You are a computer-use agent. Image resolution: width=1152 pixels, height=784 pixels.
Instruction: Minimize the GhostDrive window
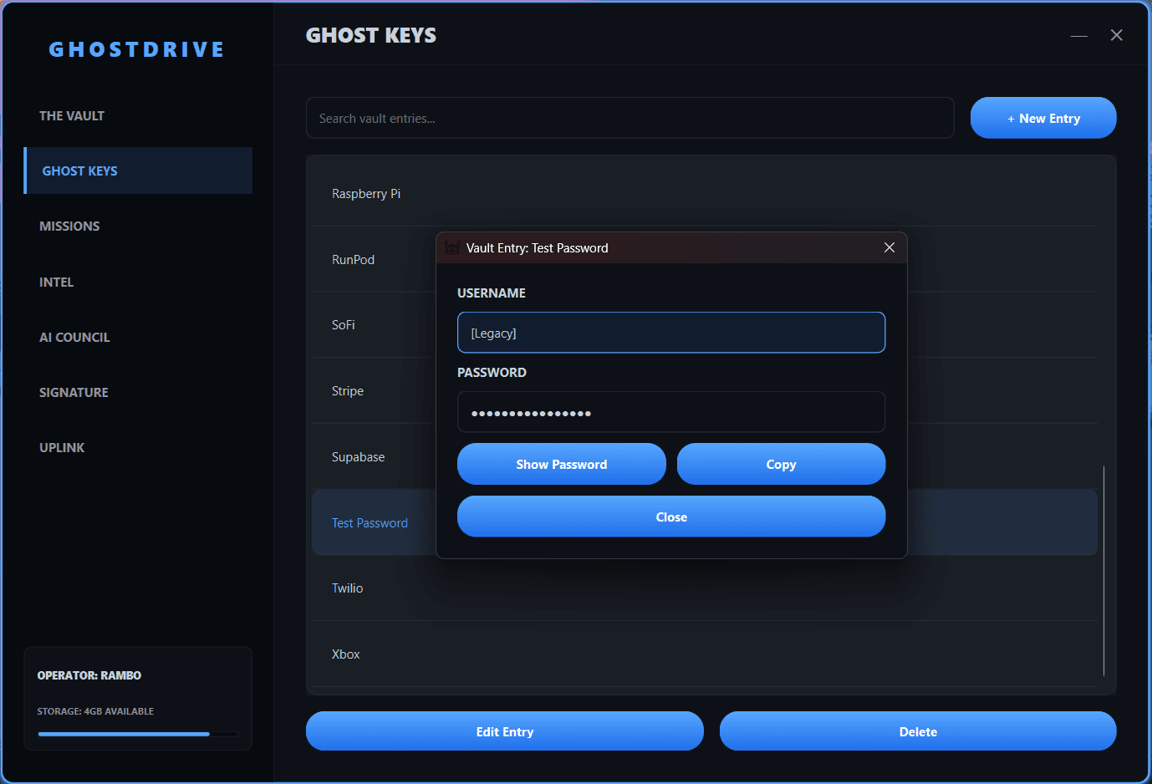pos(1078,36)
